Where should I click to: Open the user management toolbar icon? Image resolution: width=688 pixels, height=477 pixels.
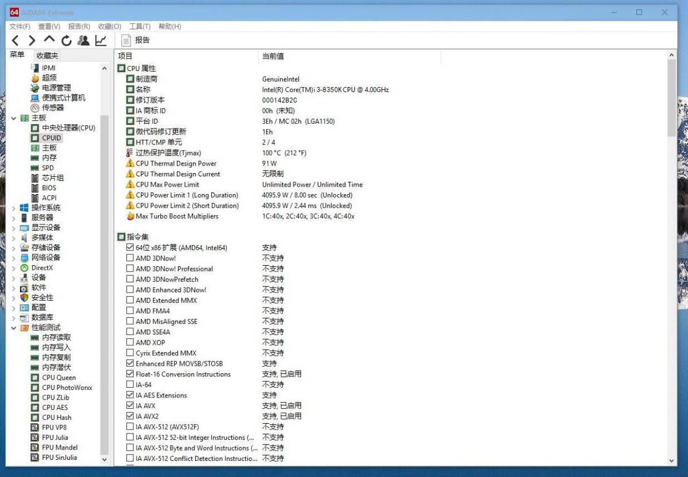[x=83, y=40]
